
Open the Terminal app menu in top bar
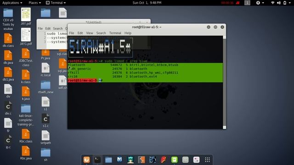coord(56,3)
